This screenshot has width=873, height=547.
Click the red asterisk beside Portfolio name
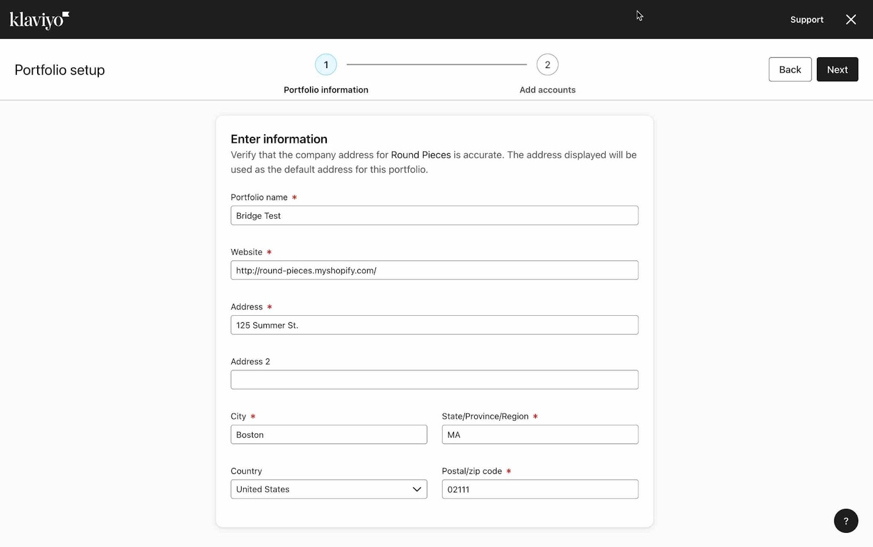[x=295, y=197]
